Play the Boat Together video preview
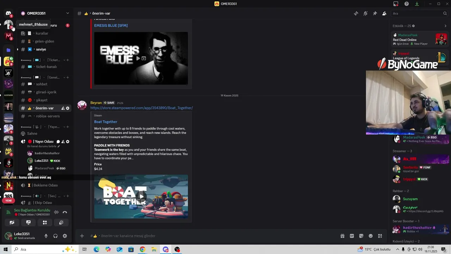The width and height of the screenshot is (451, 254). coord(141,196)
